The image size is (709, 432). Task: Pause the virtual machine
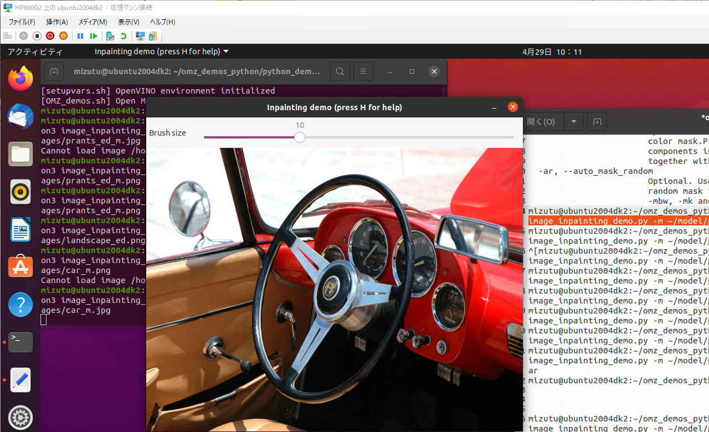click(x=80, y=36)
